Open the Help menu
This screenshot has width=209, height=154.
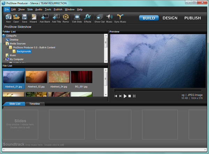(80, 9)
